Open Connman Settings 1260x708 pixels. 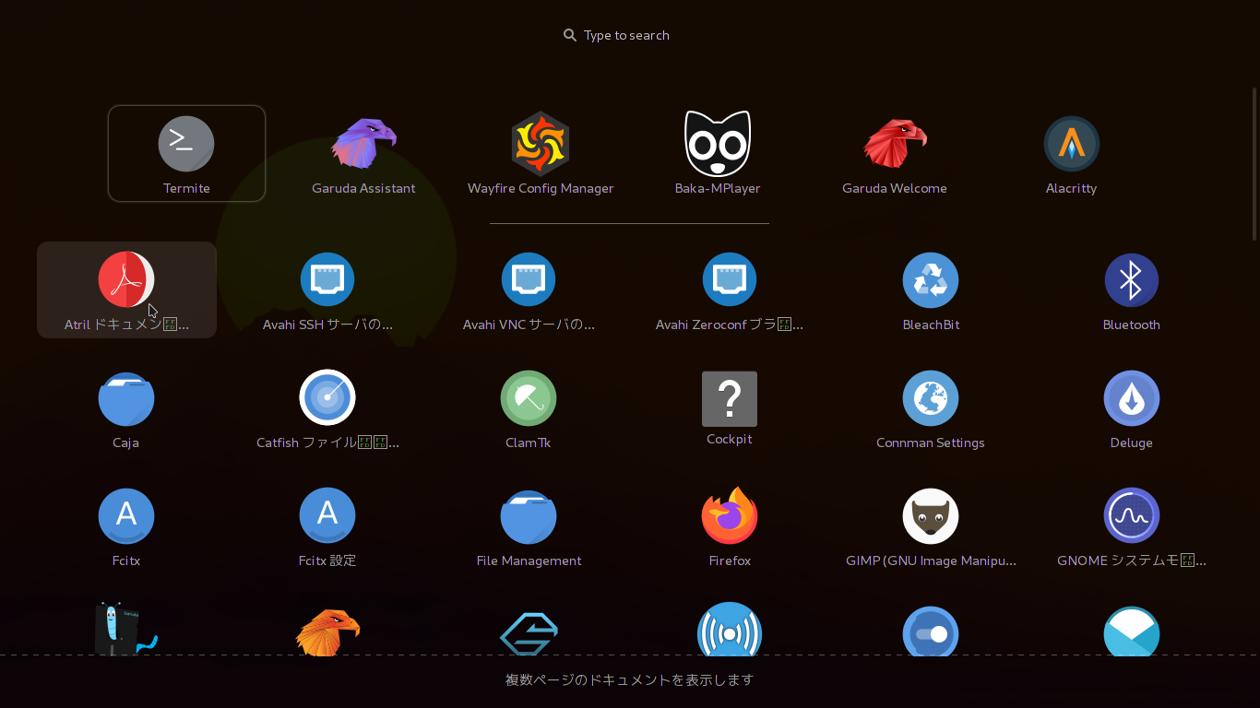931,407
